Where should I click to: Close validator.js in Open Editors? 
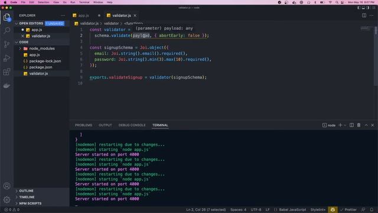22,36
